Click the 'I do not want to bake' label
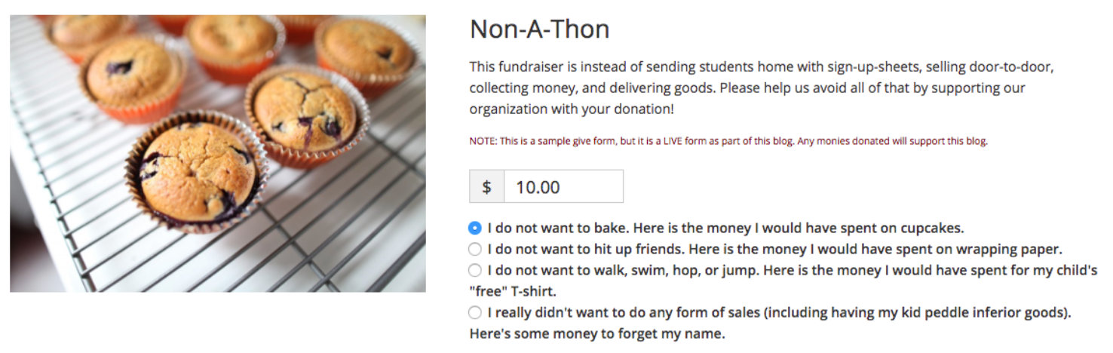Image resolution: width=1113 pixels, height=353 pixels. (x=726, y=228)
